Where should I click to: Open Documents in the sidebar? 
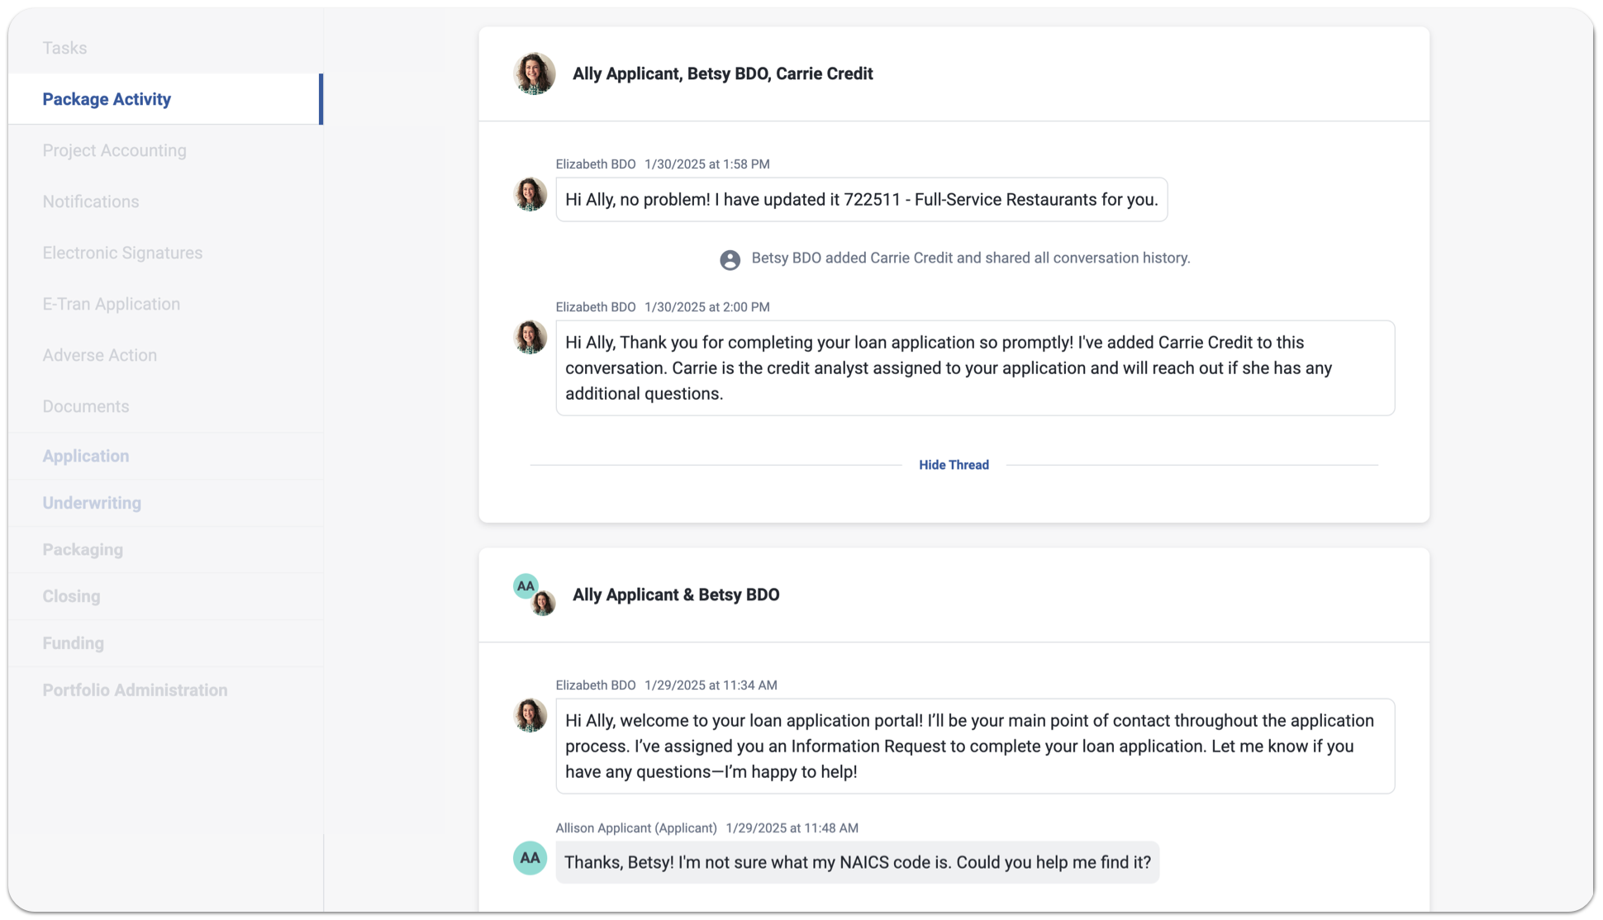[86, 406]
